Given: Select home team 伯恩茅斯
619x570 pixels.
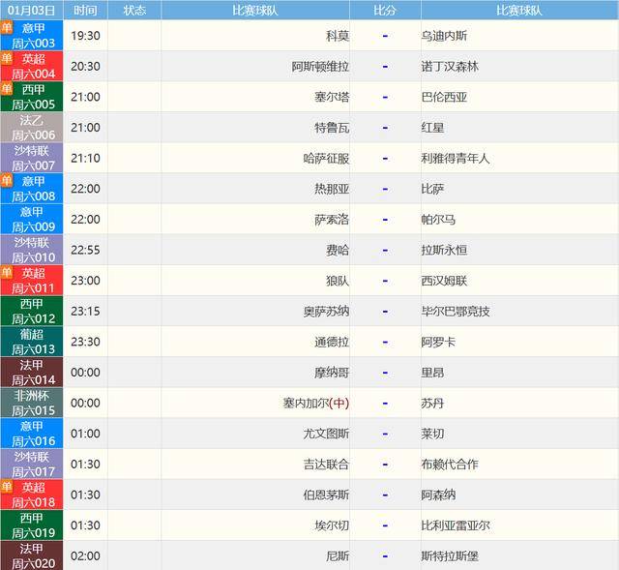Looking at the screenshot, I should click(326, 495).
